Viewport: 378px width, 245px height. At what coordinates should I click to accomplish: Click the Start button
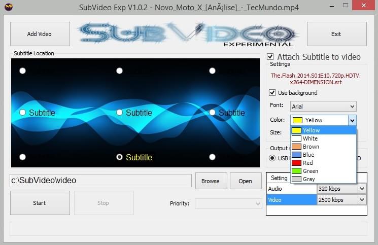click(40, 203)
